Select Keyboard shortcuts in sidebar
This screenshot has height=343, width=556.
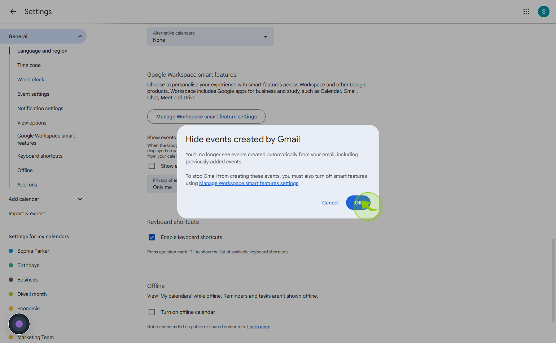click(40, 156)
